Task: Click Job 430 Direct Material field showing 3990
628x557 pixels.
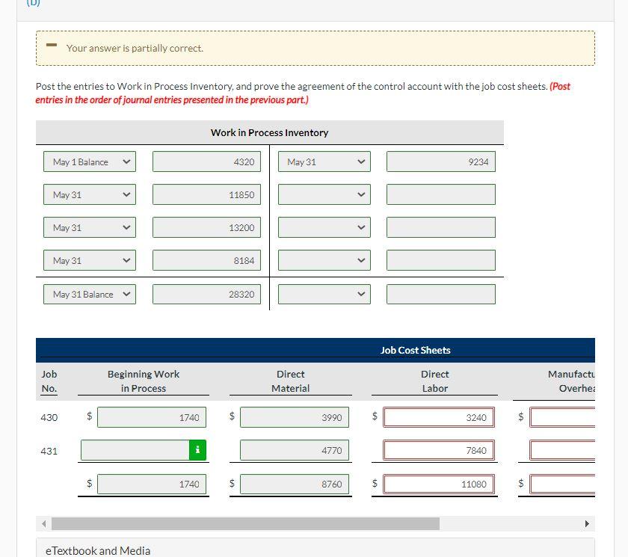Action: 295,417
